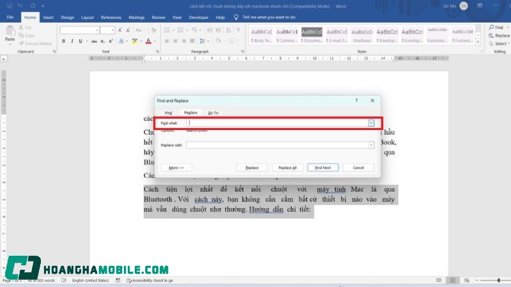511x287 pixels.
Task: Open the Find what dropdown arrow
Action: point(371,123)
